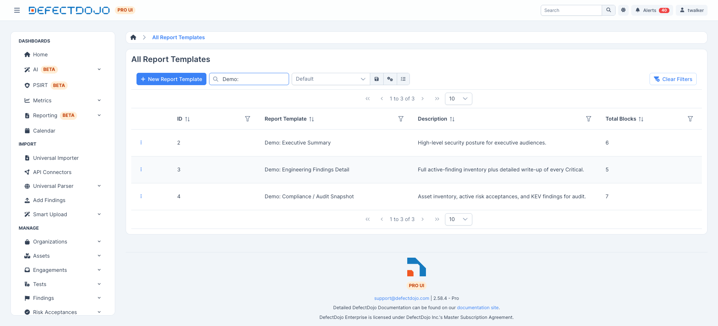Go to first page, bottom paginator
Image resolution: width=718 pixels, height=326 pixels.
point(368,219)
